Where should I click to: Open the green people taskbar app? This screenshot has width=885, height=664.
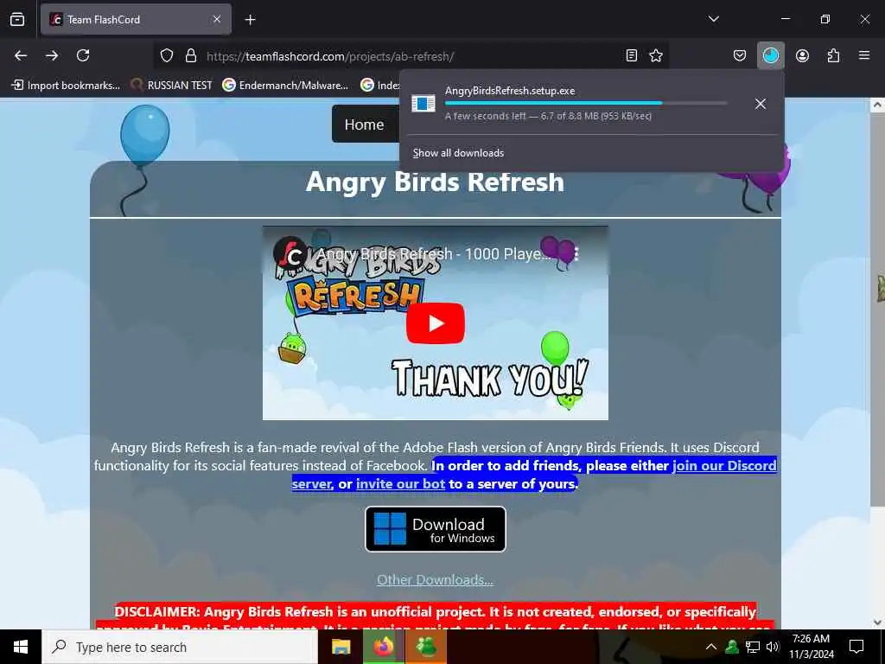(x=426, y=647)
